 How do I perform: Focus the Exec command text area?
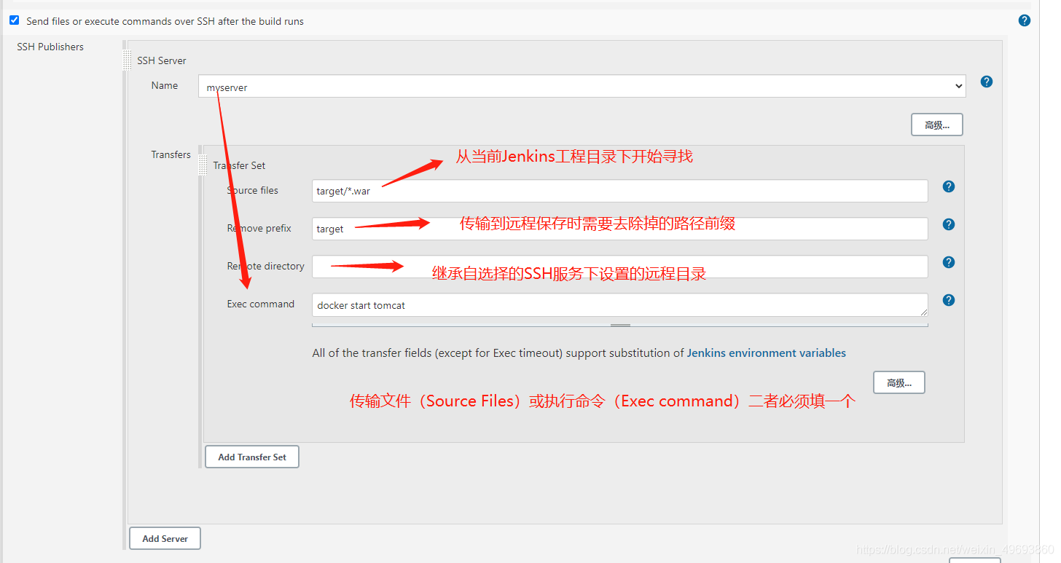click(619, 305)
